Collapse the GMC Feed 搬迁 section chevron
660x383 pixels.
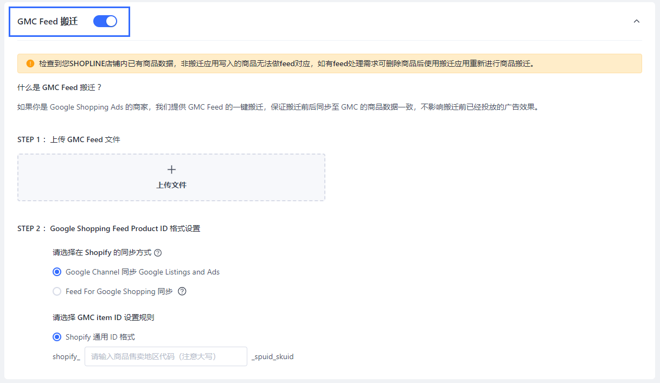click(x=637, y=21)
